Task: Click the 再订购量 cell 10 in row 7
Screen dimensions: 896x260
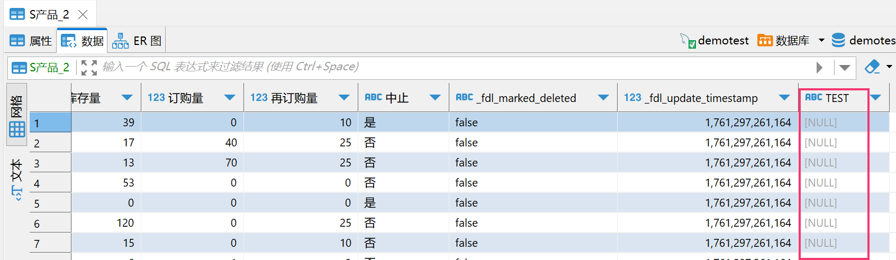Action: [301, 243]
